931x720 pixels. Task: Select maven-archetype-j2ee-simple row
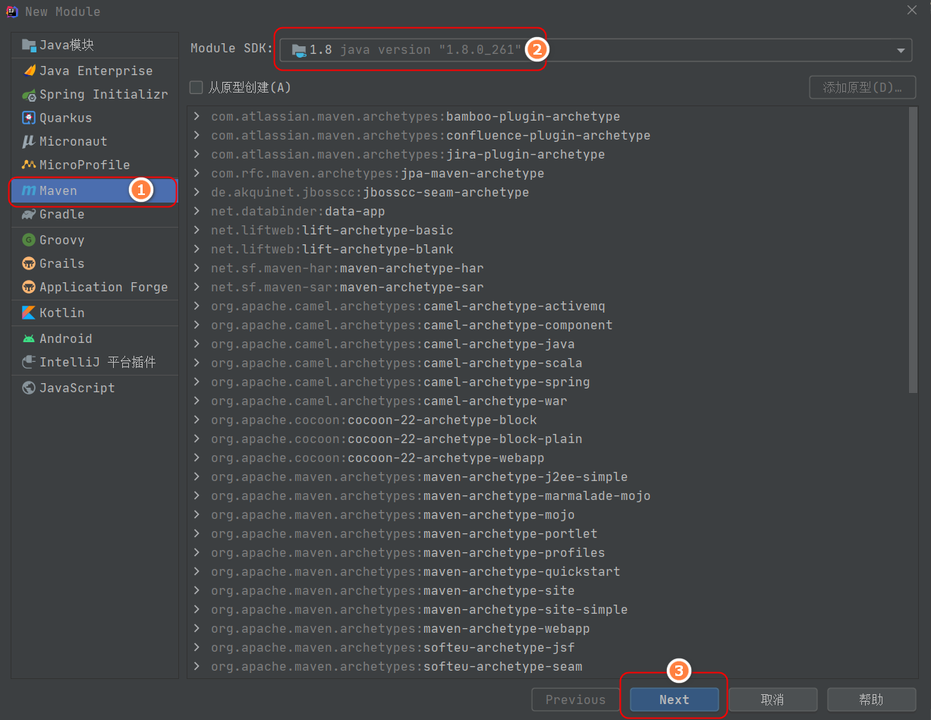pos(548,476)
